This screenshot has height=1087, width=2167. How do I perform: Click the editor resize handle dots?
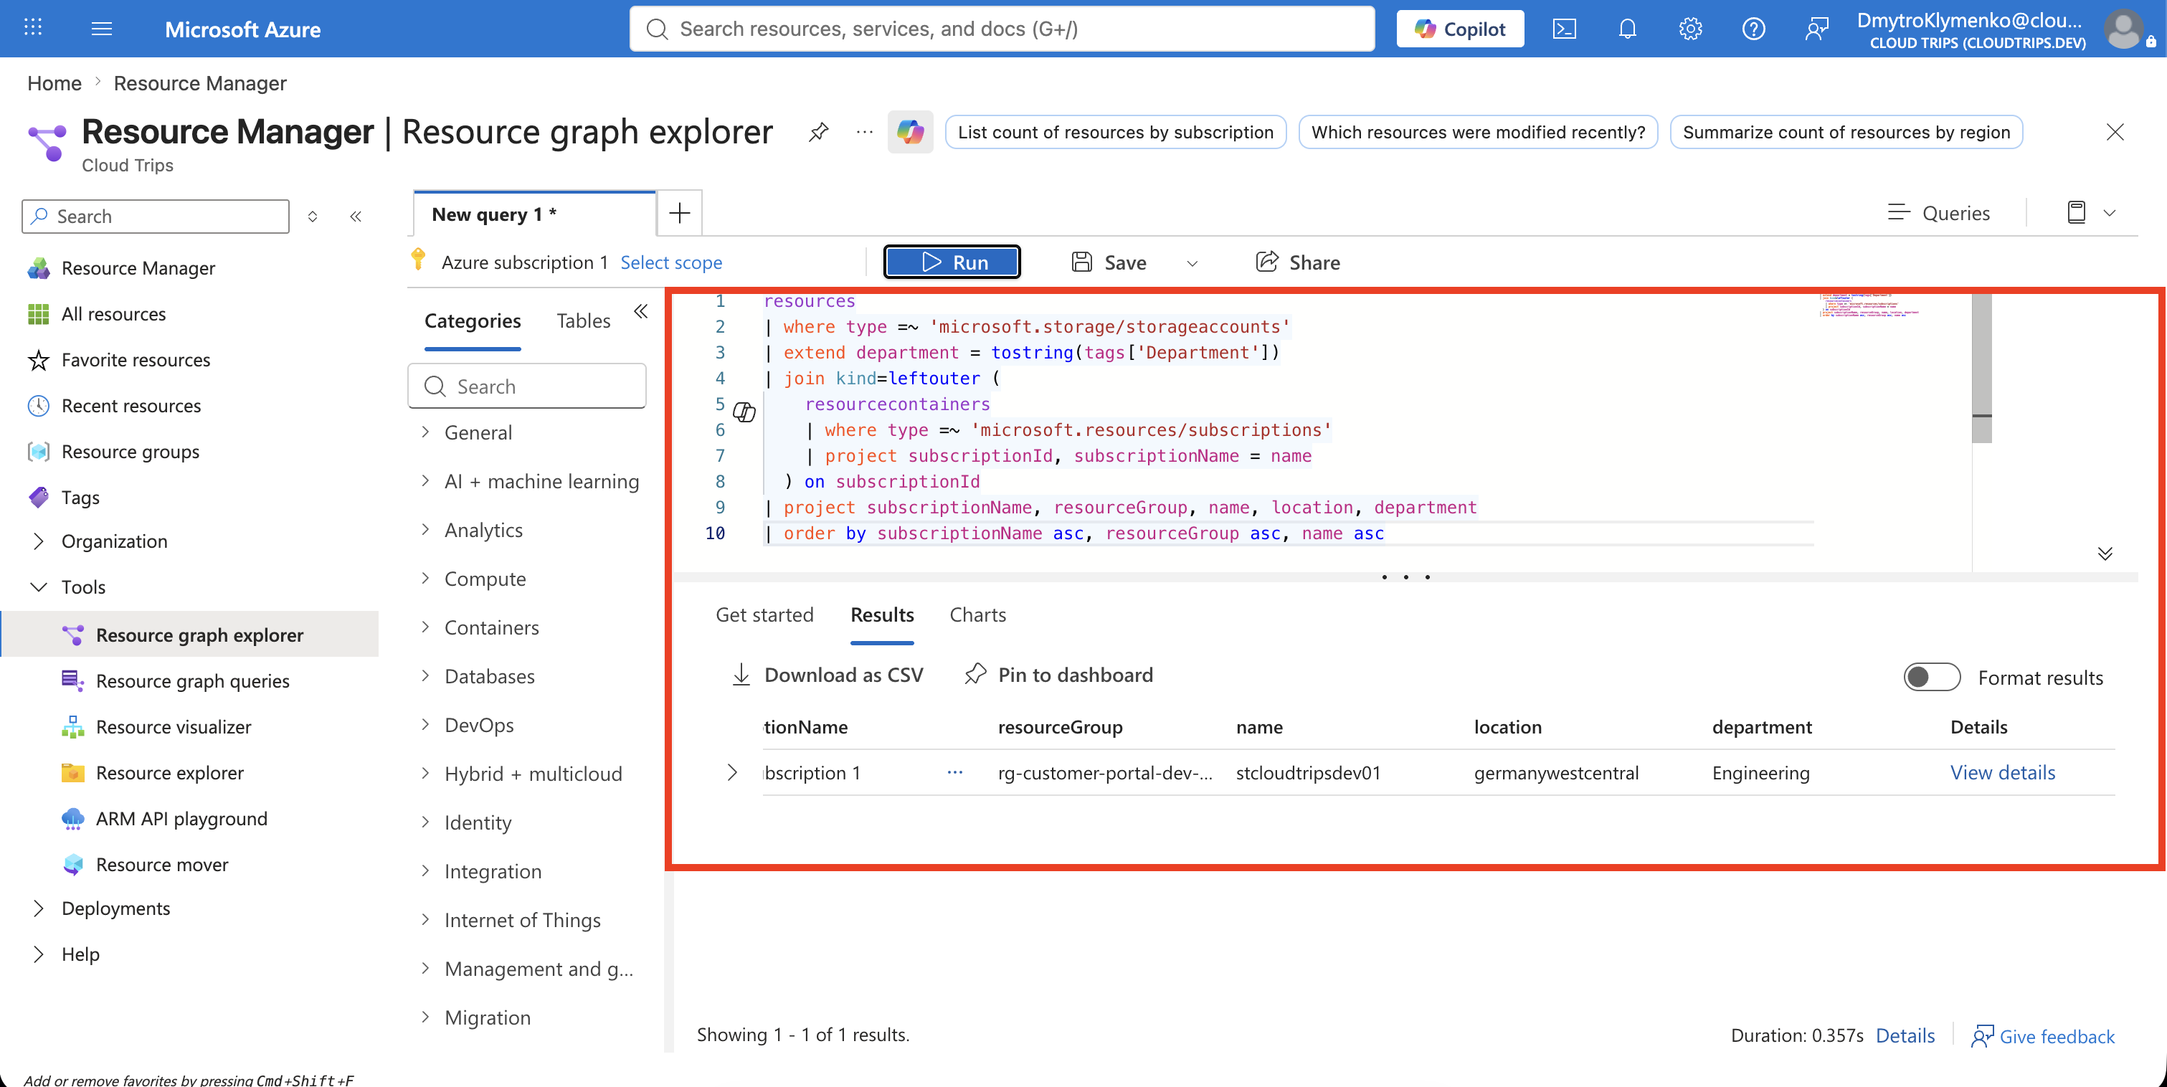pyautogui.click(x=1405, y=577)
